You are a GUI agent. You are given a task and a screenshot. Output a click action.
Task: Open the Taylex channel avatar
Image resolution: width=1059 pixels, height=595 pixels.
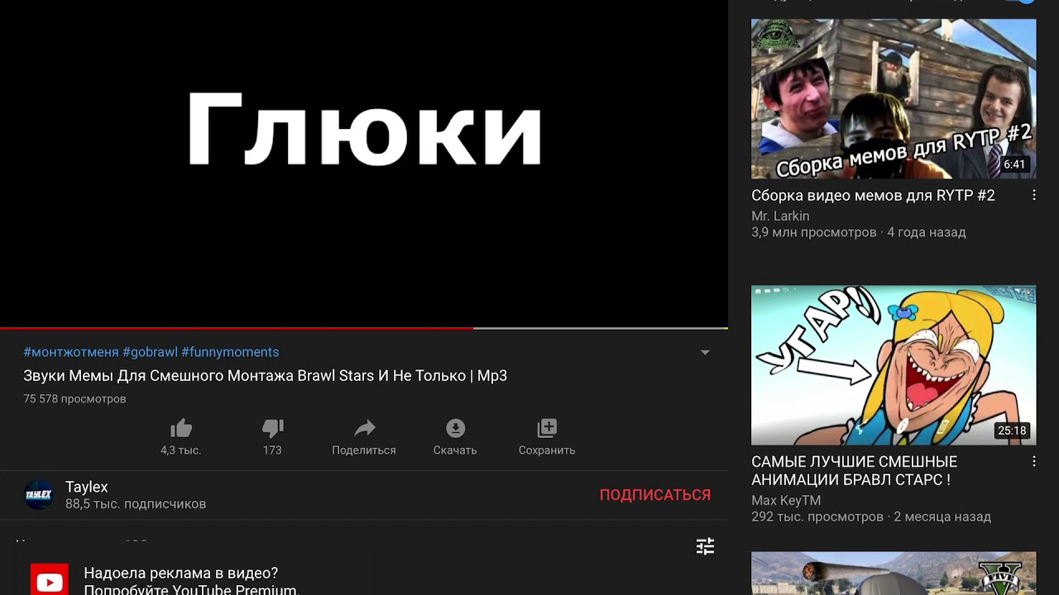pos(39,494)
